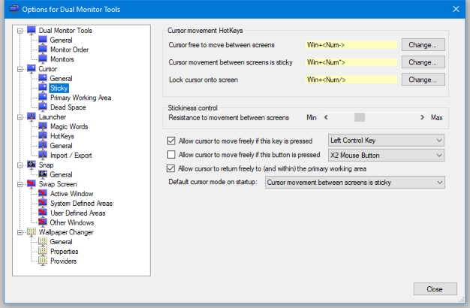Viewport: 470px width, 308px height.
Task: Click the red arrow icon beside Active Window
Action: [x=43, y=193]
